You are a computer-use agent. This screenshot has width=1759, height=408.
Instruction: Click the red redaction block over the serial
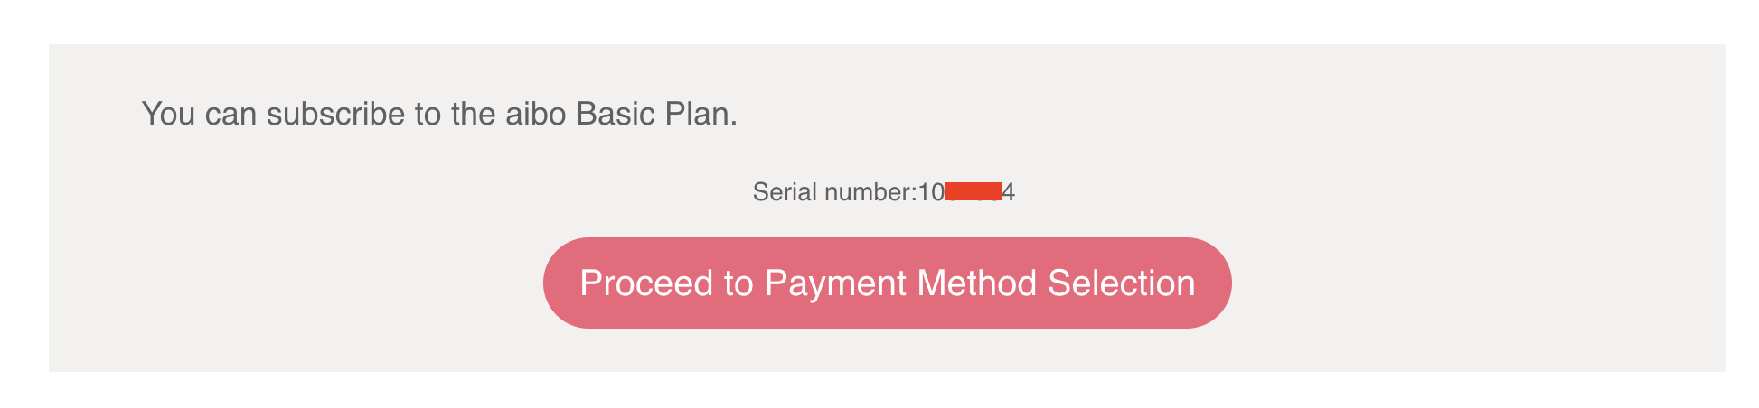tap(974, 190)
